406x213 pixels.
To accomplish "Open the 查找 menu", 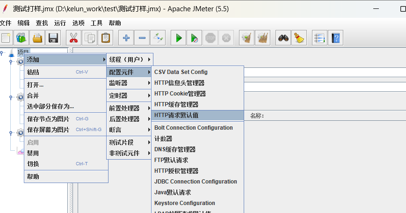I will tap(42, 23).
